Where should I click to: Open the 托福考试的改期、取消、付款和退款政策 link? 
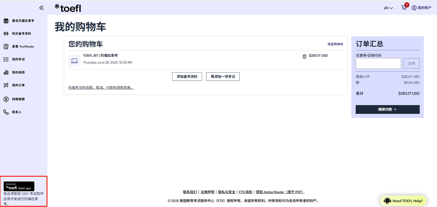tap(101, 87)
